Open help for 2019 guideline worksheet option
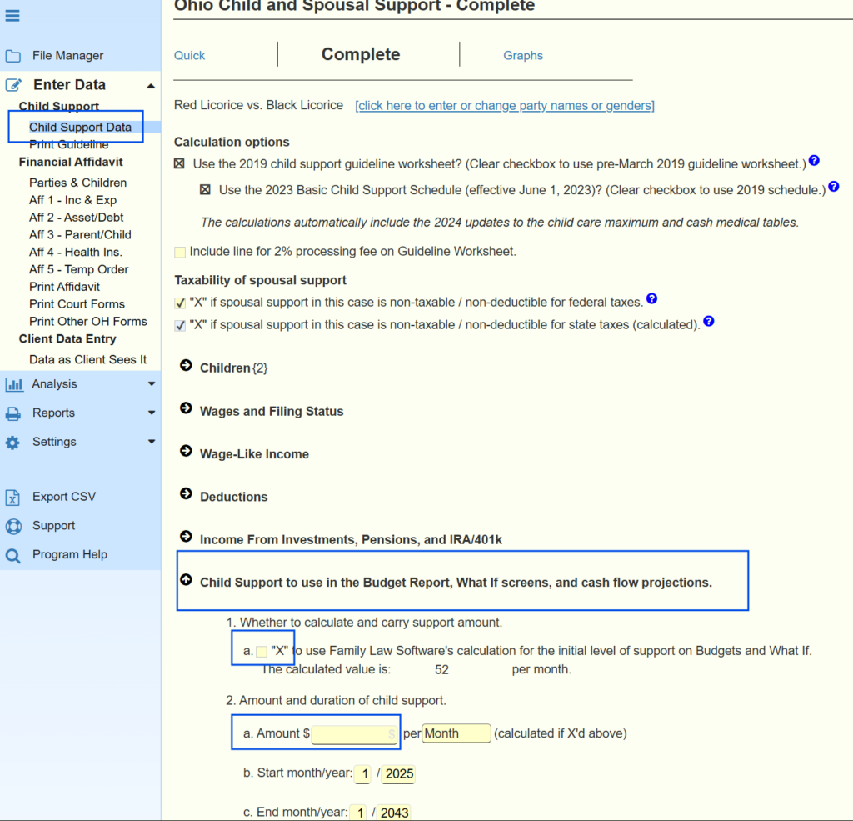853x821 pixels. (814, 161)
